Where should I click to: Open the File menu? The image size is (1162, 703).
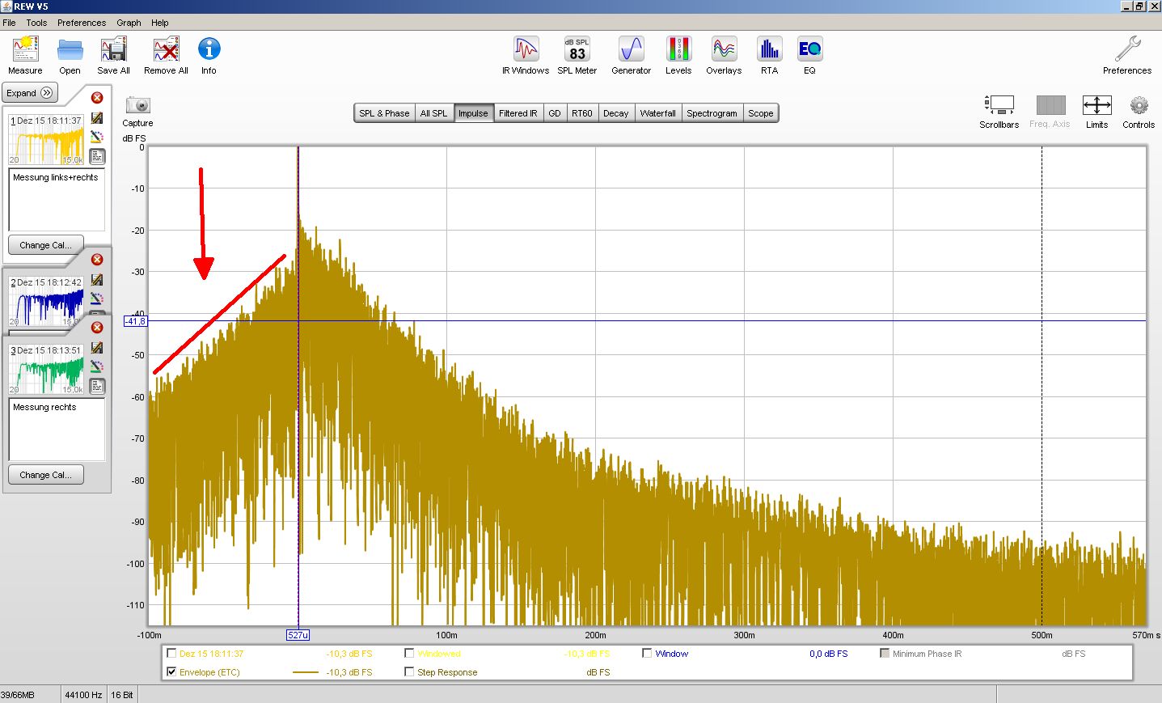[10, 23]
